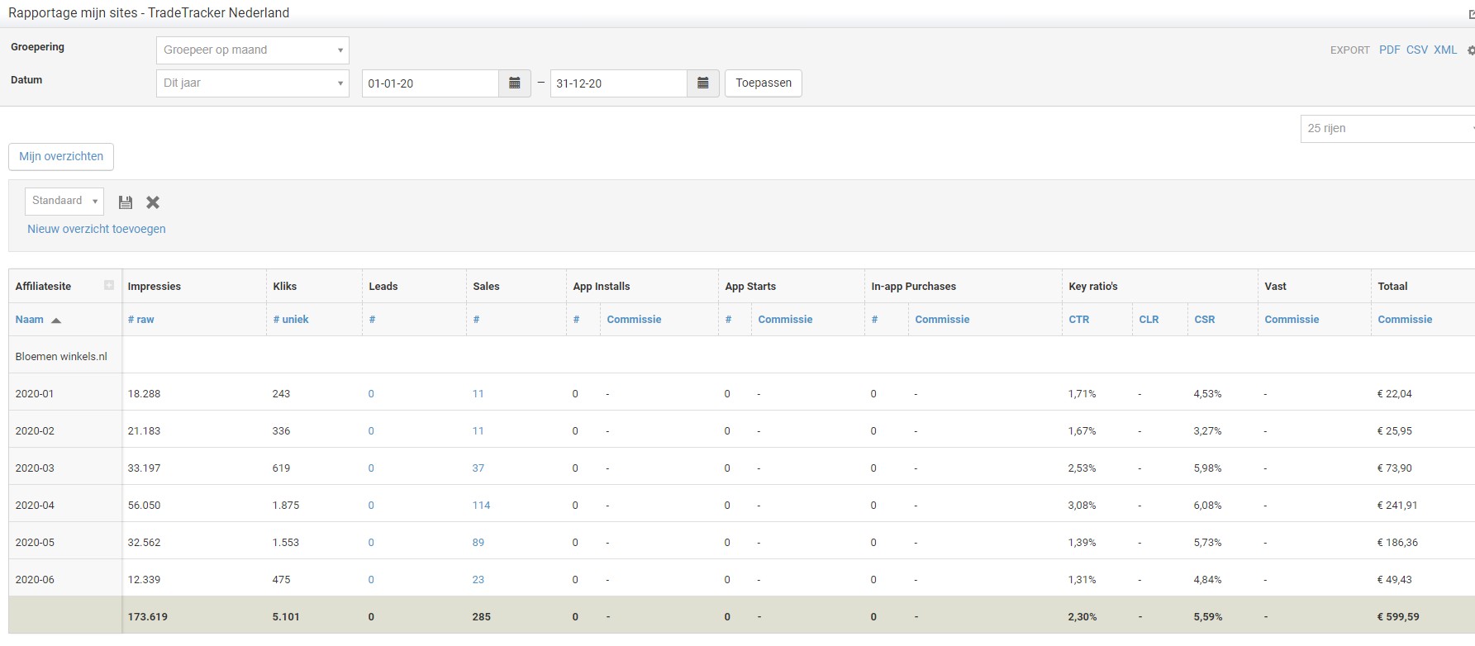Click CSR value 5,98%
Screen dimensions: 1475x646
(x=1207, y=468)
